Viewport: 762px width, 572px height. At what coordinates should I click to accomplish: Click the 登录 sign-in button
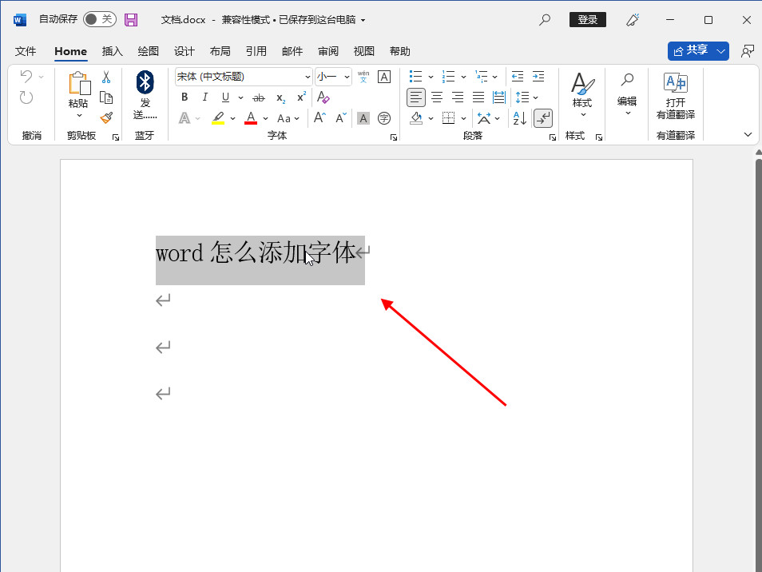(587, 19)
